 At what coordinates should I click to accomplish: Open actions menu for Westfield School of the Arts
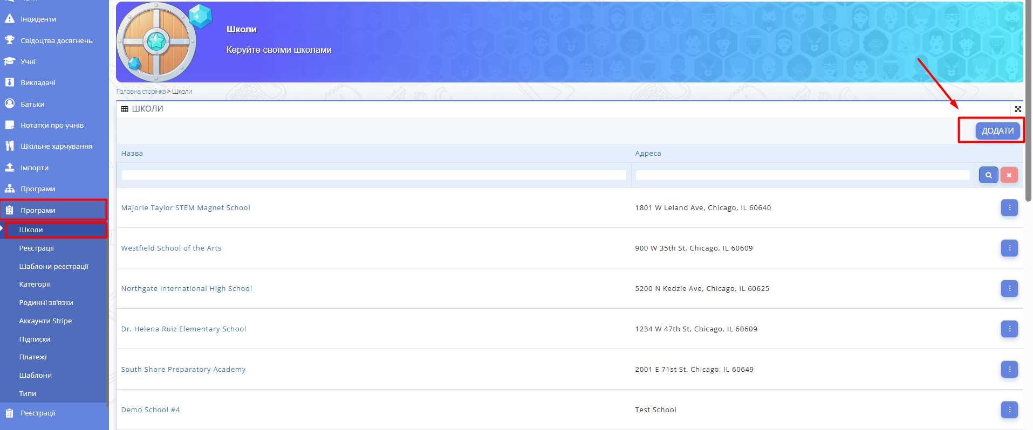(1009, 248)
